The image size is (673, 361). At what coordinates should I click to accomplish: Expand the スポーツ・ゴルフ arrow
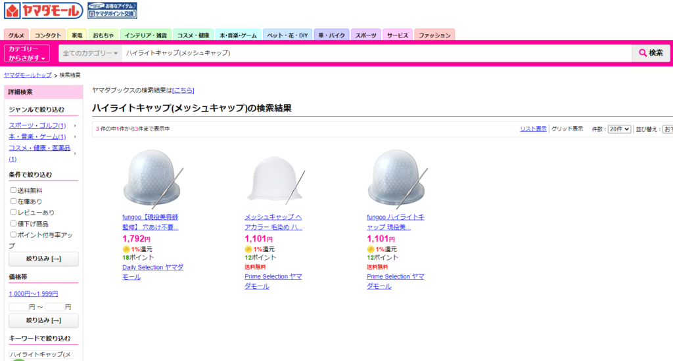[x=75, y=125]
